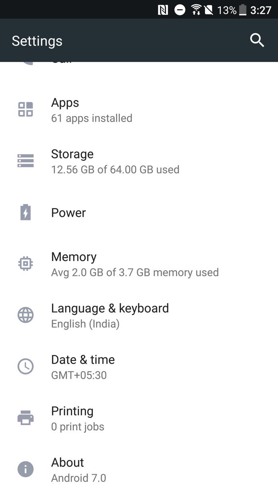Image resolution: width=278 pixels, height=495 pixels.
Task: Select the Date & time option
Action: 83,367
